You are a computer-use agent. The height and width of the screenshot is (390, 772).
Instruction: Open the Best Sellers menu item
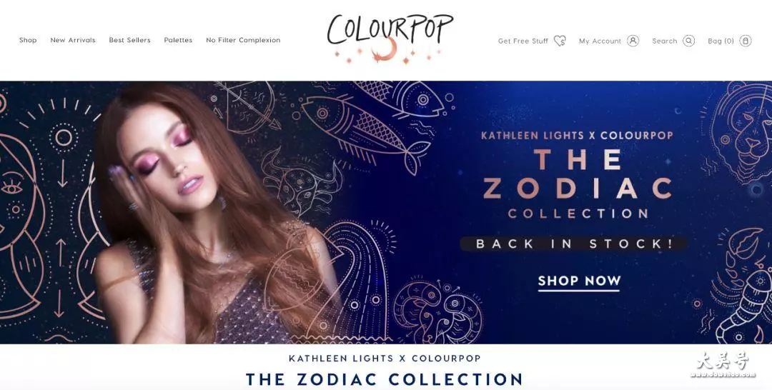point(130,40)
